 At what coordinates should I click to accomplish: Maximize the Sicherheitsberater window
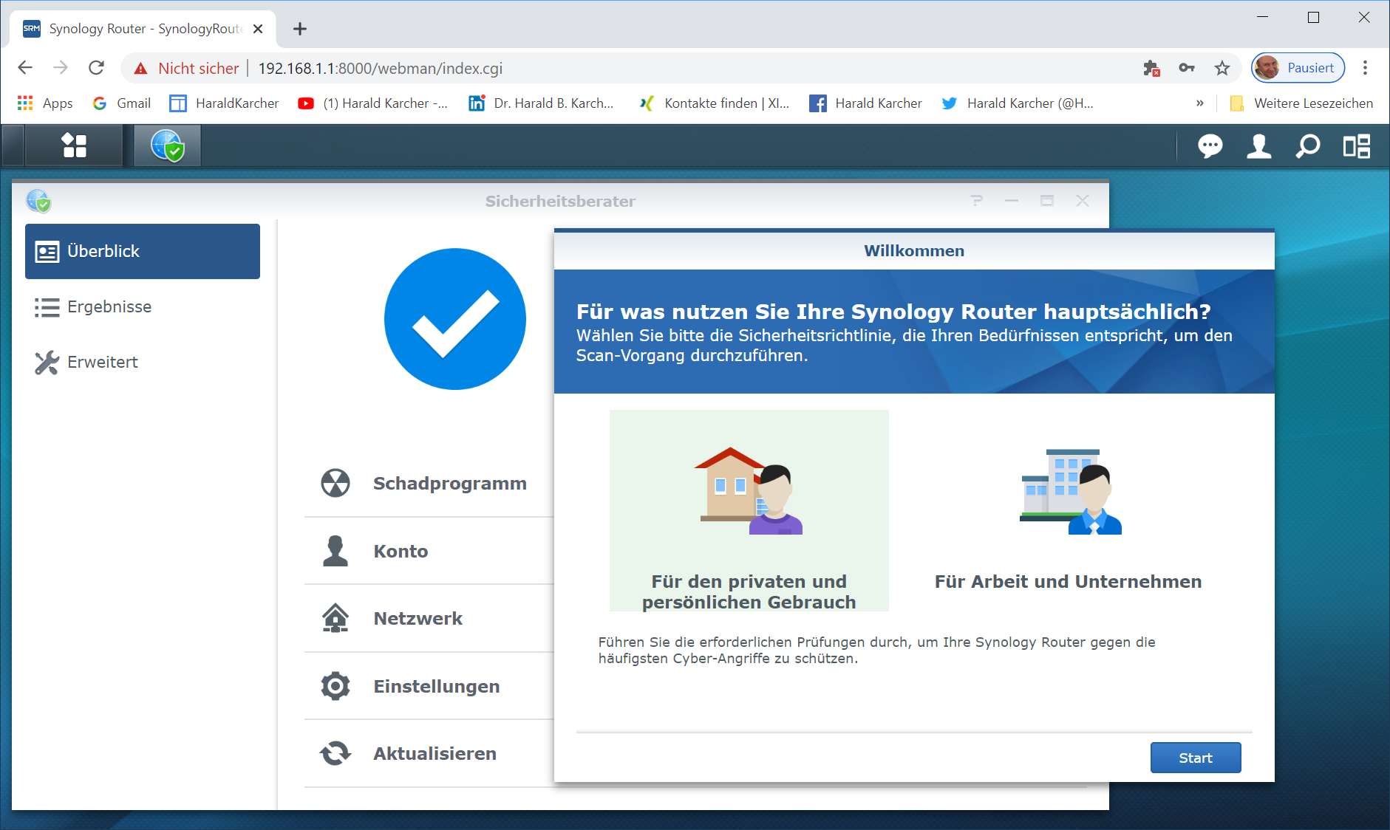pyautogui.click(x=1047, y=201)
